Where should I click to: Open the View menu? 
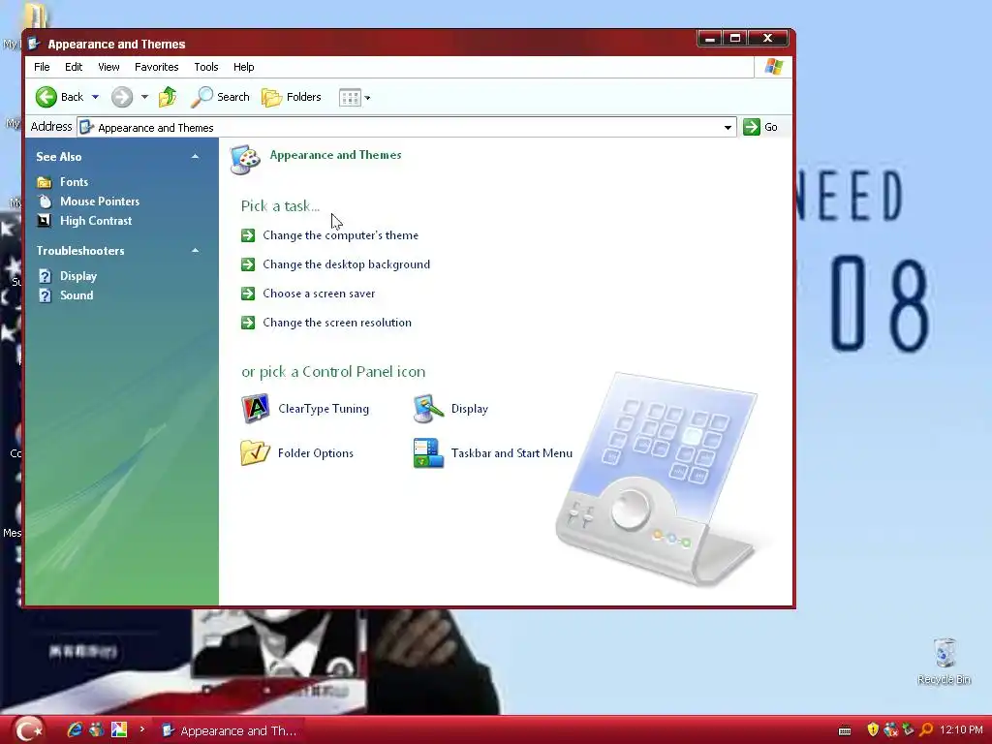(108, 67)
